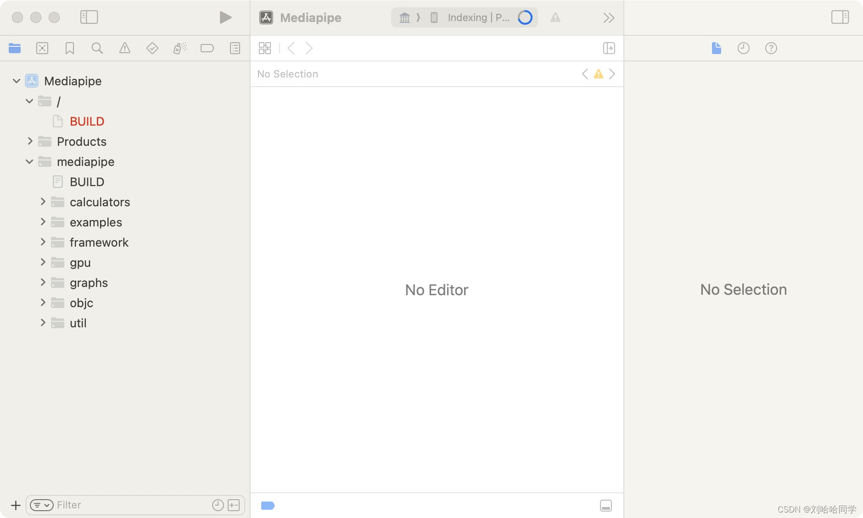
Task: Expand the graphs folder
Action: tap(43, 282)
